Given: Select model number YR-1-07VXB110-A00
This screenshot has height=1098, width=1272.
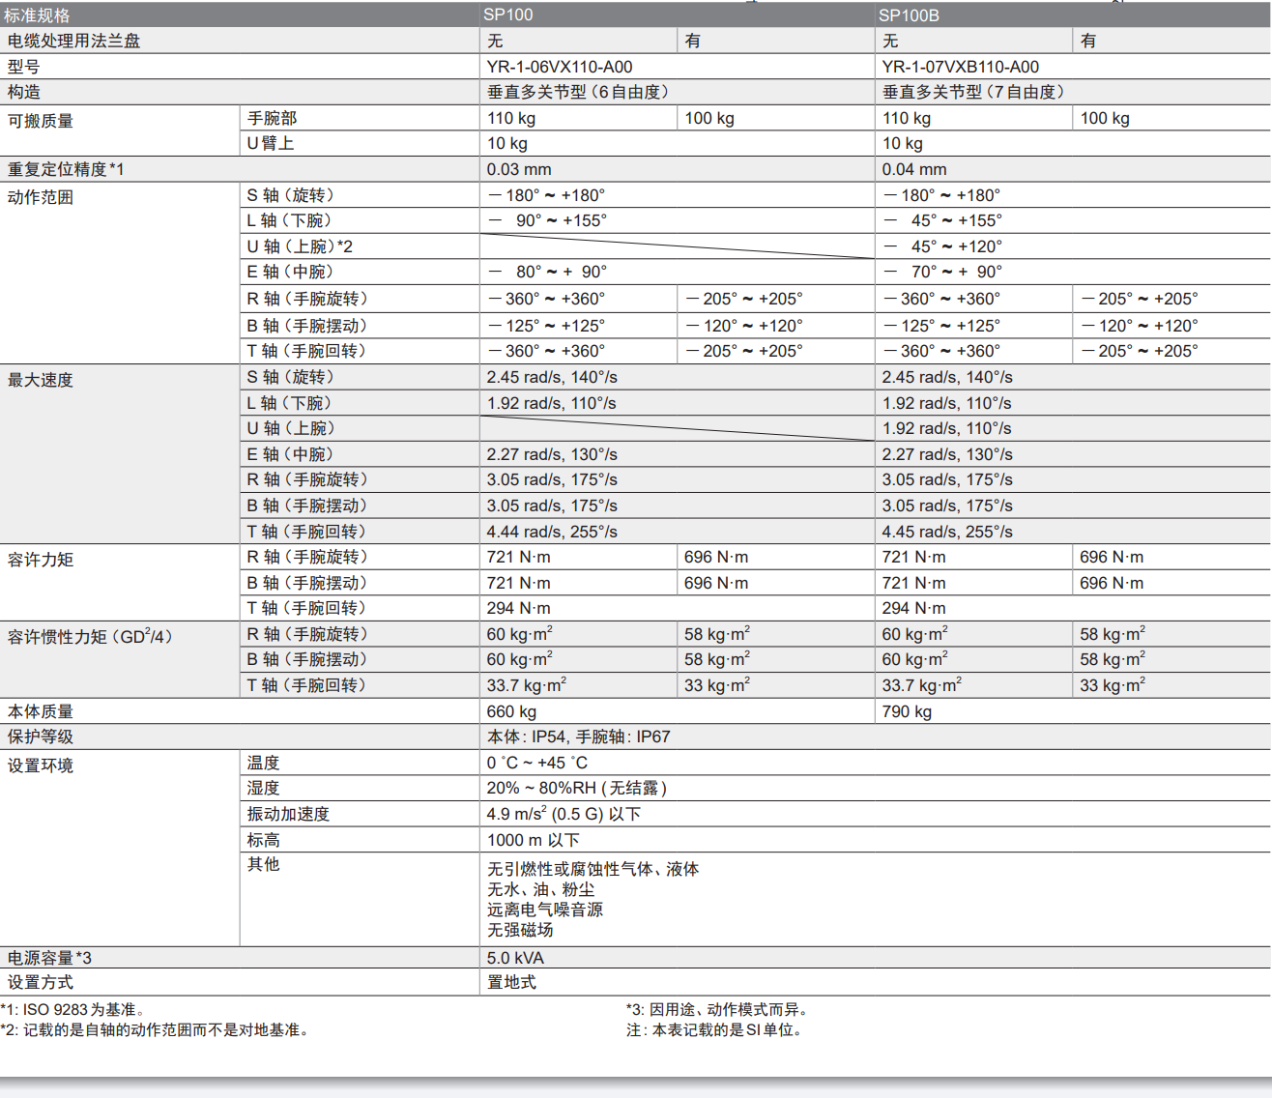Looking at the screenshot, I should [960, 67].
